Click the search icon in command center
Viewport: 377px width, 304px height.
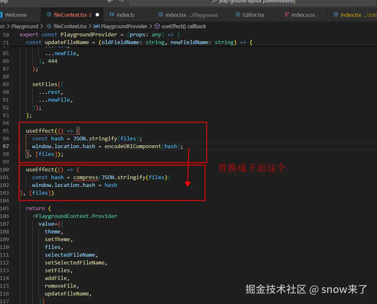point(214,2)
